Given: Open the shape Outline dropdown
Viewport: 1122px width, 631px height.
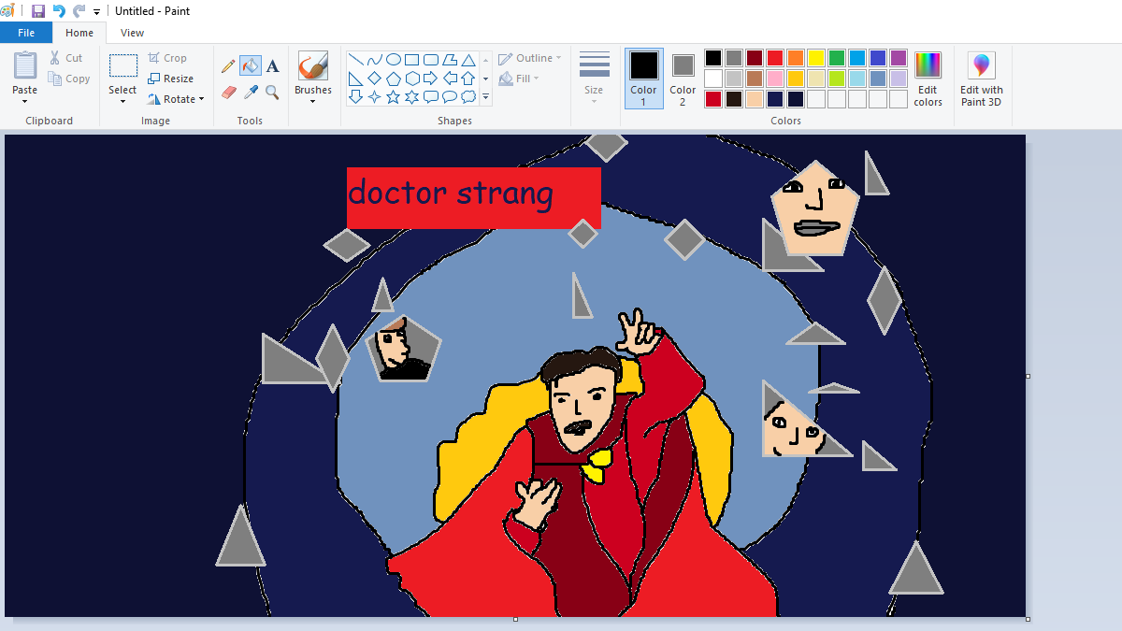Looking at the screenshot, I should (x=529, y=58).
